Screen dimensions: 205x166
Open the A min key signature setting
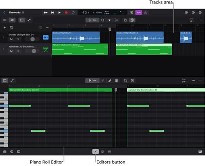pyautogui.click(x=107, y=13)
